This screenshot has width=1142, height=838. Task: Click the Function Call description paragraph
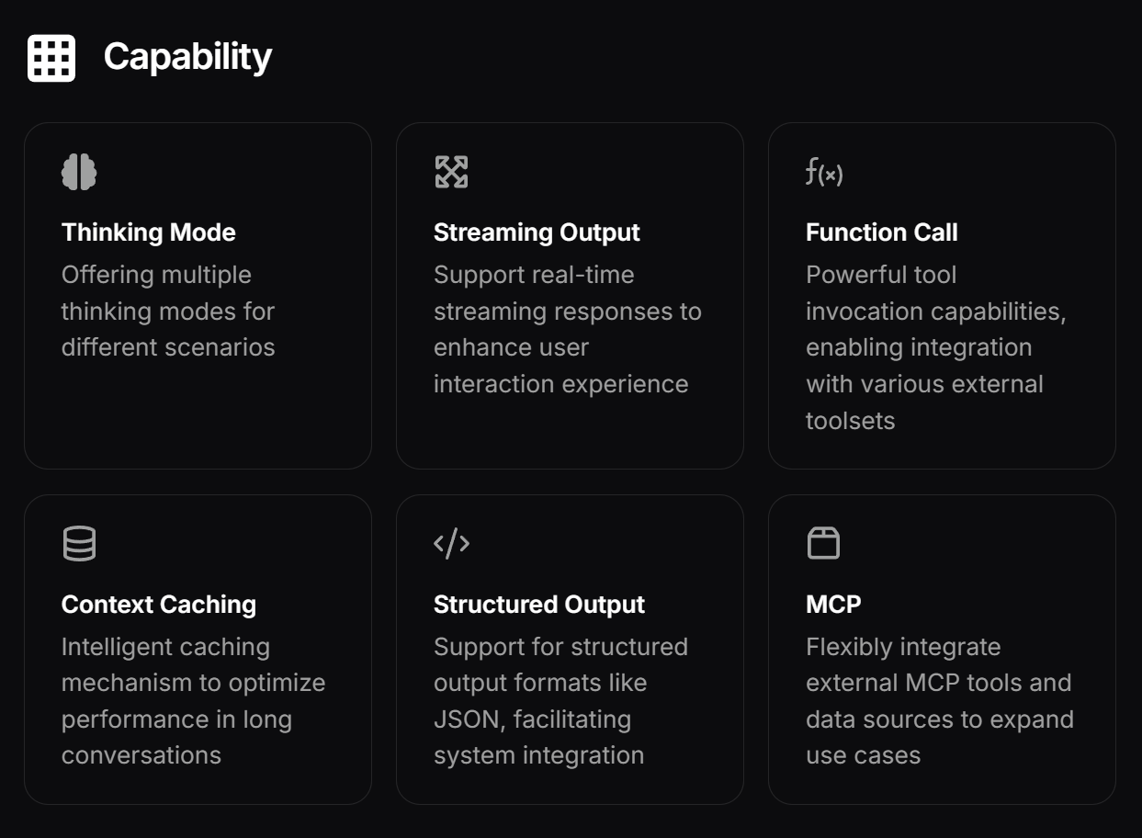point(936,347)
